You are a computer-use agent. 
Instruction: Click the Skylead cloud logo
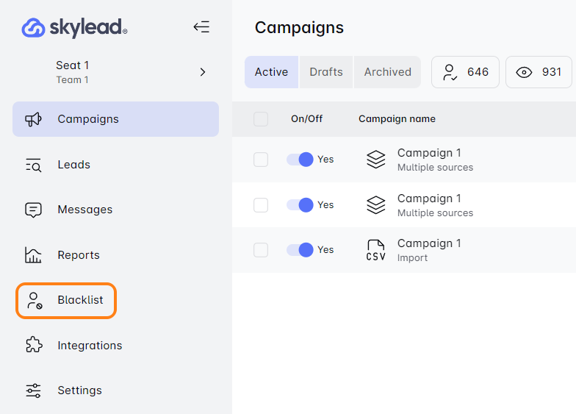34,28
